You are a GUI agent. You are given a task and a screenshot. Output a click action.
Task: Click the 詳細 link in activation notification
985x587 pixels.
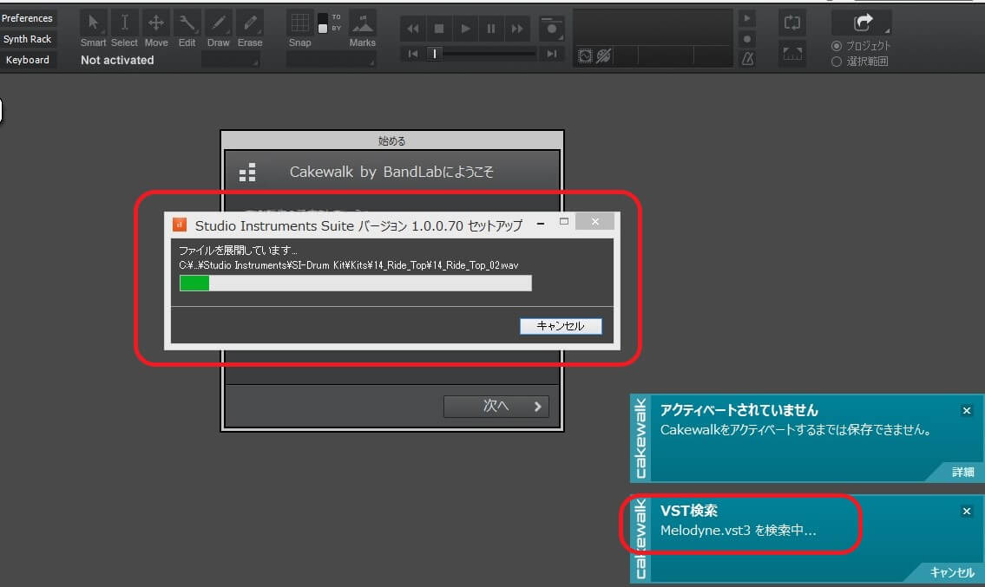pos(962,472)
